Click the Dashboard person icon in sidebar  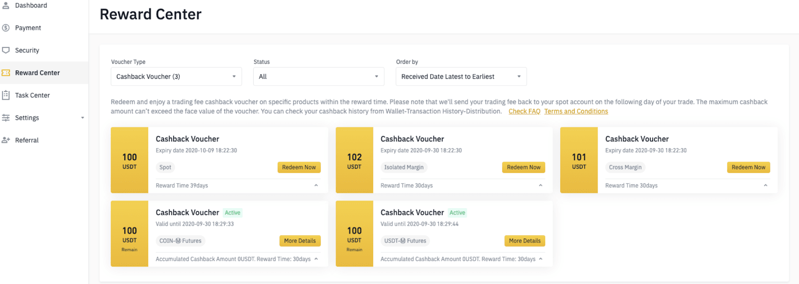6,5
